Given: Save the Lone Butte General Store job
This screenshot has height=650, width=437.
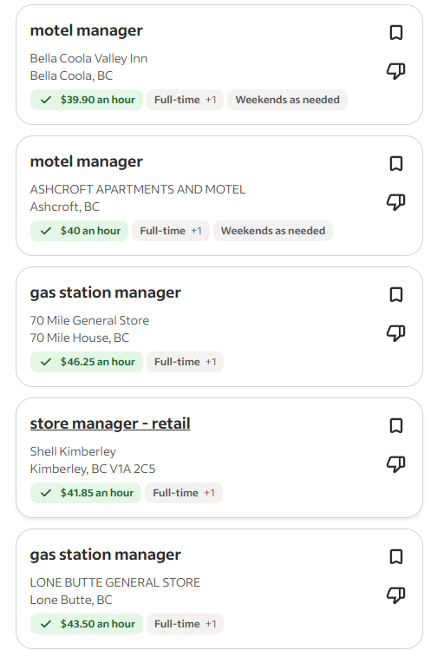Looking at the screenshot, I should (396, 556).
